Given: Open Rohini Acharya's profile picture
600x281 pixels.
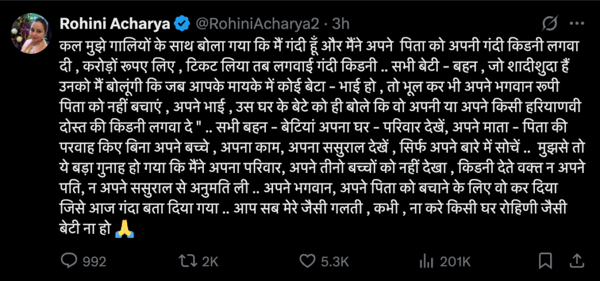Looking at the screenshot, I should pyautogui.click(x=30, y=34).
